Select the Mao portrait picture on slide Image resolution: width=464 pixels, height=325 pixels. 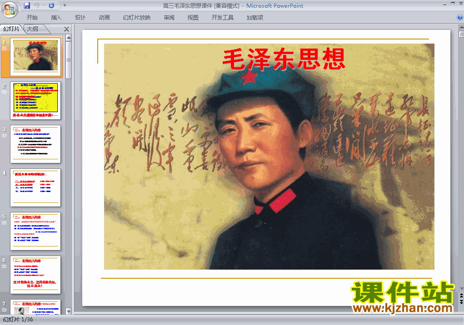(269, 156)
